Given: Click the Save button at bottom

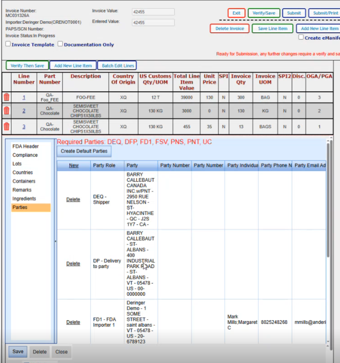Looking at the screenshot, I should tap(18, 352).
